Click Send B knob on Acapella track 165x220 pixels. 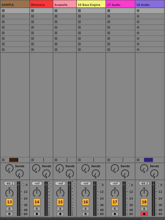[x=70, y=174]
